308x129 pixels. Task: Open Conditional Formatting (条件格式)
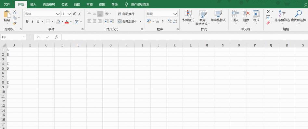tap(188, 17)
